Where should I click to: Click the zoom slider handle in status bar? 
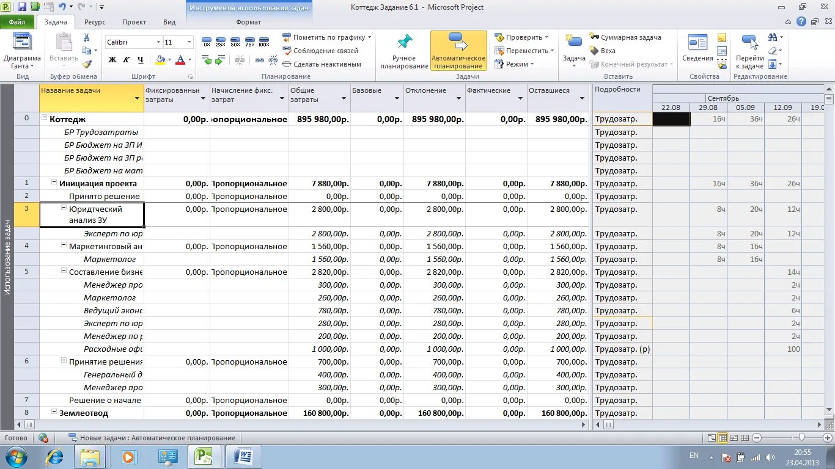[x=801, y=437]
